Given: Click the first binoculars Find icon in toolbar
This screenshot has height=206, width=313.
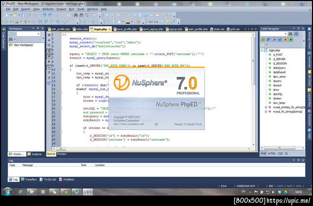Looking at the screenshot, I should (x=76, y=15).
